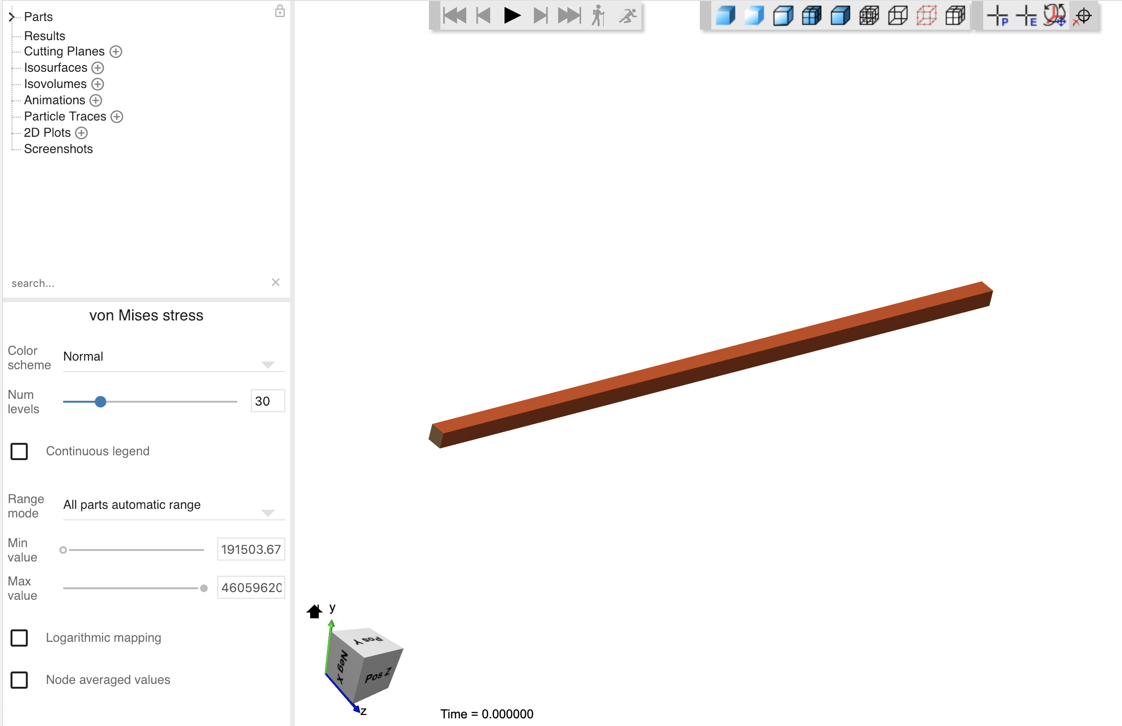
Task: Toggle Node averaged values checkbox
Action: pos(19,680)
